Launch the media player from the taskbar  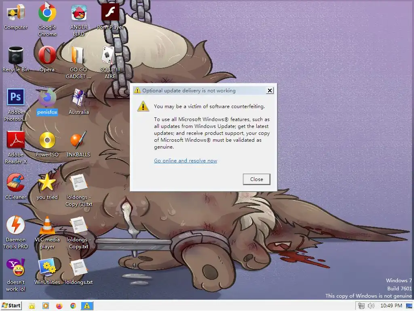tap(46, 306)
